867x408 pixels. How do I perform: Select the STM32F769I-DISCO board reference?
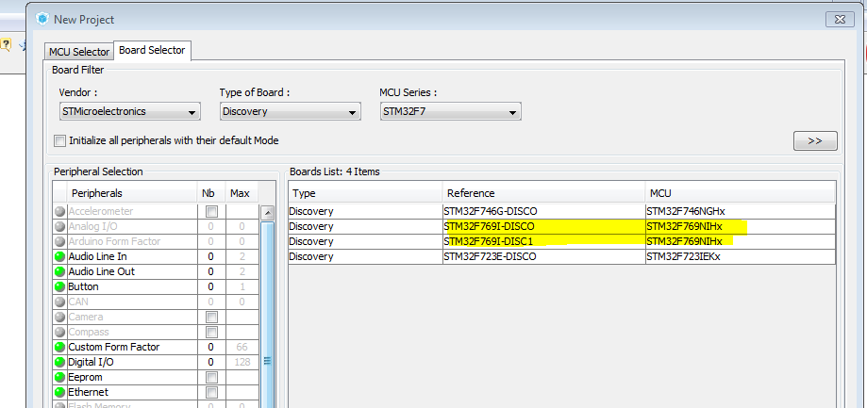click(489, 226)
